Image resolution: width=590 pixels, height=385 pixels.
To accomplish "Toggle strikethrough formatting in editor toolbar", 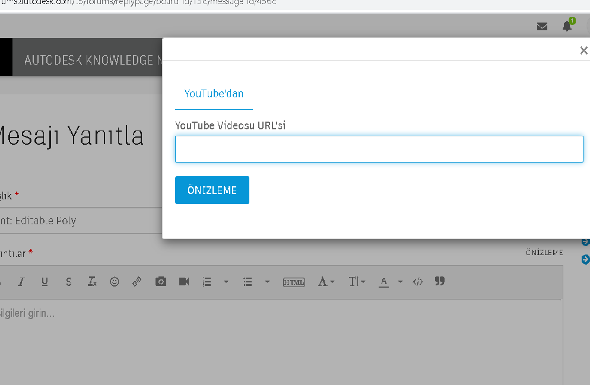I will [x=68, y=282].
